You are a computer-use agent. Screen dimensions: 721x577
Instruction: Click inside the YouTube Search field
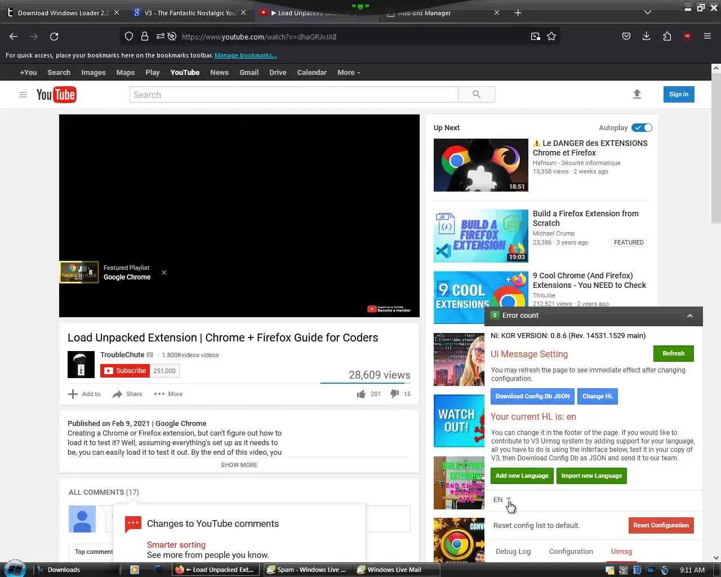294,95
